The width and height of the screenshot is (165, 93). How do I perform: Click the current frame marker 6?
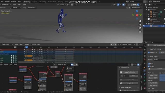pos(27,47)
